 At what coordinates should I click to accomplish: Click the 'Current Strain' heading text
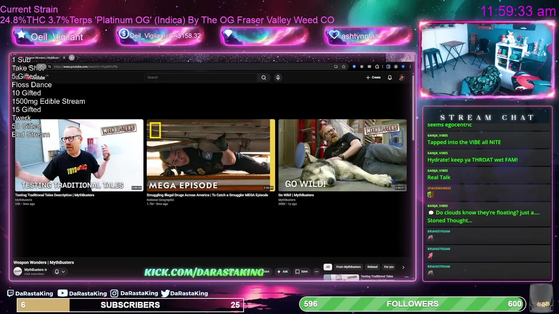pyautogui.click(x=29, y=9)
